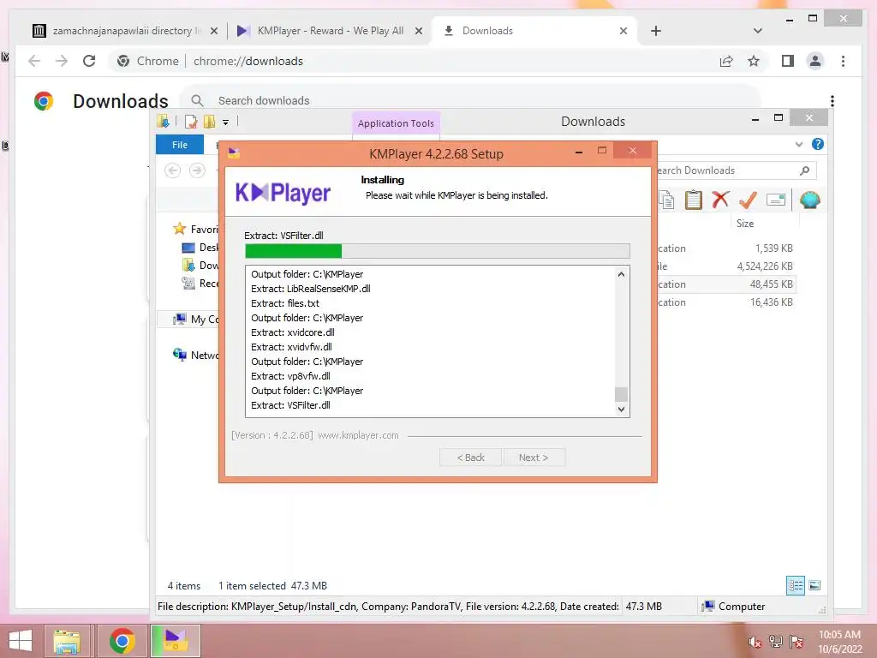877x658 pixels.
Task: Select log line Extract: LibRealSenseKMP.dll
Action: click(310, 289)
